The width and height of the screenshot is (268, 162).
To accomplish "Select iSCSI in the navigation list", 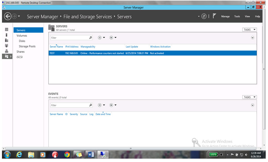I will click(20, 57).
